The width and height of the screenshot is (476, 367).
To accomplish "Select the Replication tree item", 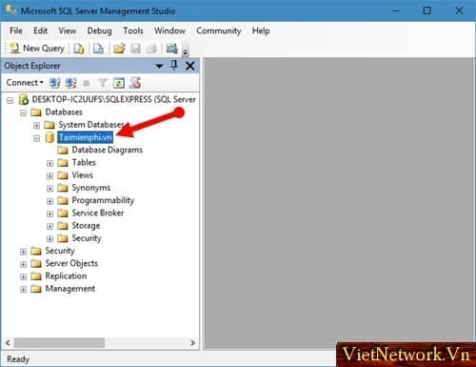I will pyautogui.click(x=66, y=276).
